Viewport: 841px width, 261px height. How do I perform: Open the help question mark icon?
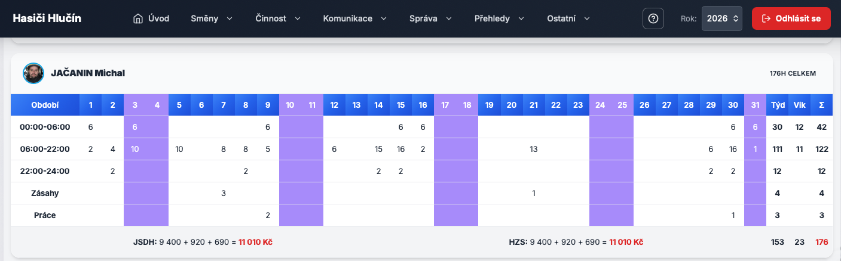653,18
